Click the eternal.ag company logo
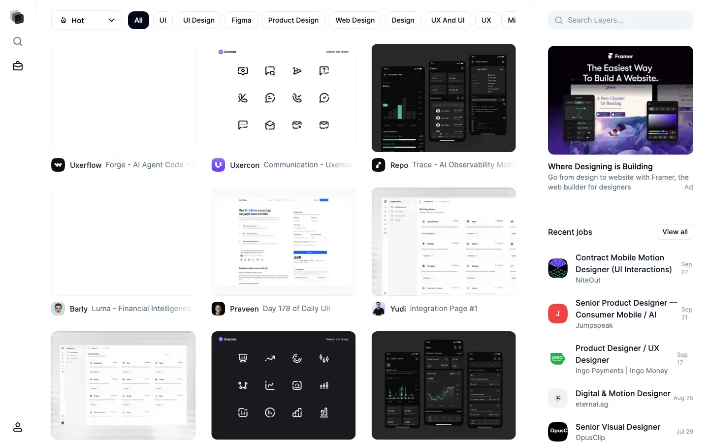This screenshot has width=709, height=443. (558, 398)
